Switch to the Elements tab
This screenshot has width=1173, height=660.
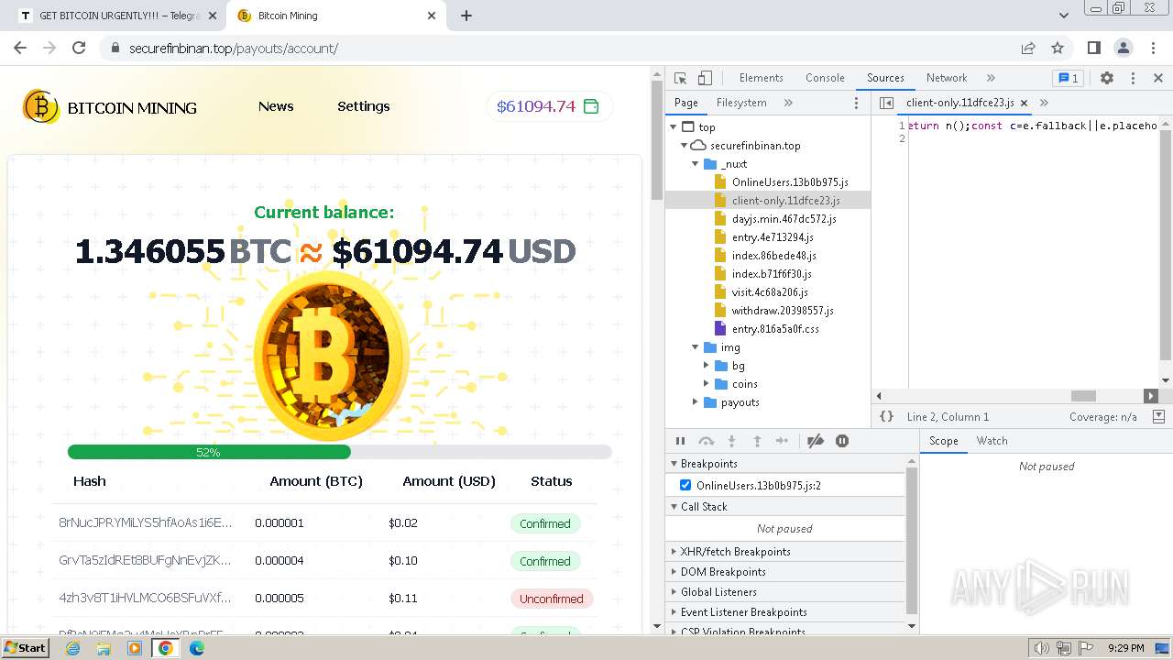click(x=761, y=78)
